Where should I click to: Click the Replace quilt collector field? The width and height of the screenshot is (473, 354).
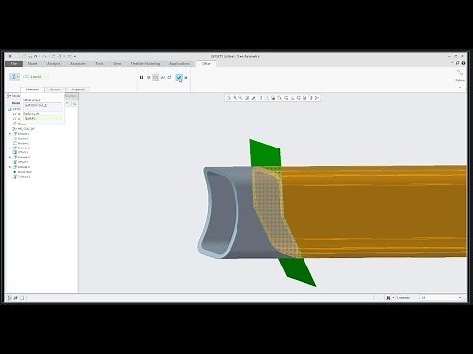pos(42,118)
